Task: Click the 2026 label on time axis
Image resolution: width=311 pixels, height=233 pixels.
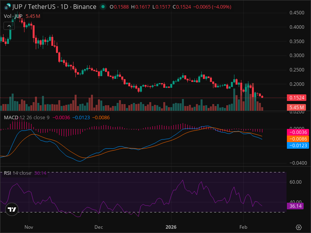Action: pos(171,227)
